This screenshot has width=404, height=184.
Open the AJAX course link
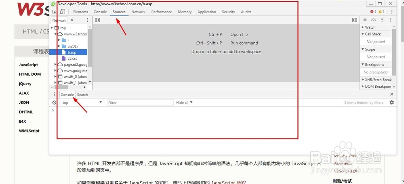pyautogui.click(x=24, y=93)
